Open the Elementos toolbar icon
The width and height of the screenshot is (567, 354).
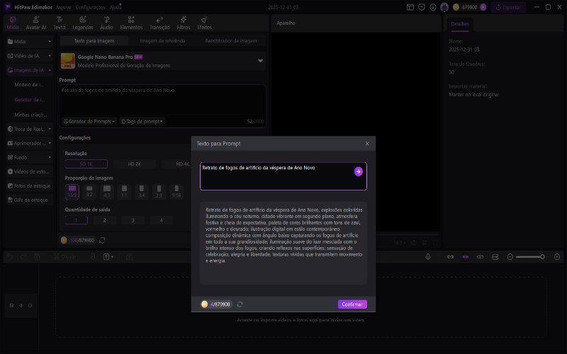pyautogui.click(x=131, y=23)
